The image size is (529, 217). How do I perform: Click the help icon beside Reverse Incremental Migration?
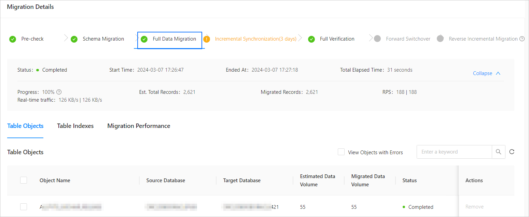(x=522, y=39)
